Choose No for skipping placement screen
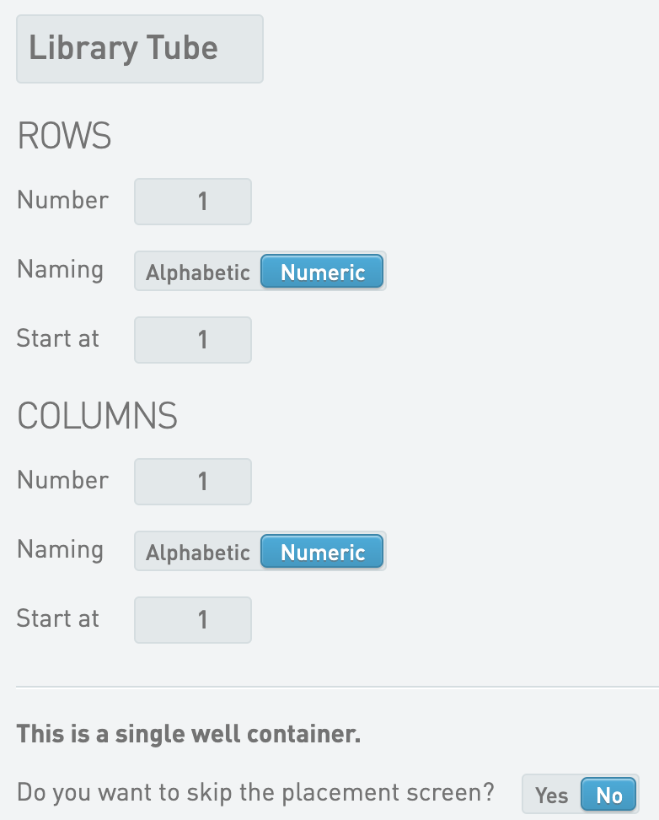 (x=608, y=795)
